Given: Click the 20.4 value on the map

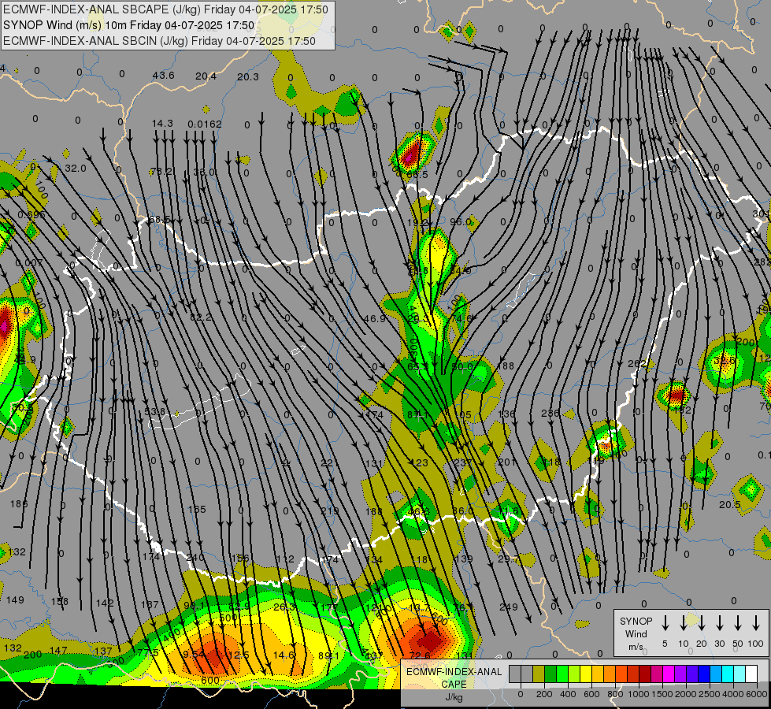Looking at the screenshot, I should pyautogui.click(x=206, y=76).
